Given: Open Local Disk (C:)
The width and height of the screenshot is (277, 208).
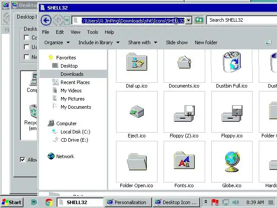Looking at the screenshot, I should click(75, 132).
